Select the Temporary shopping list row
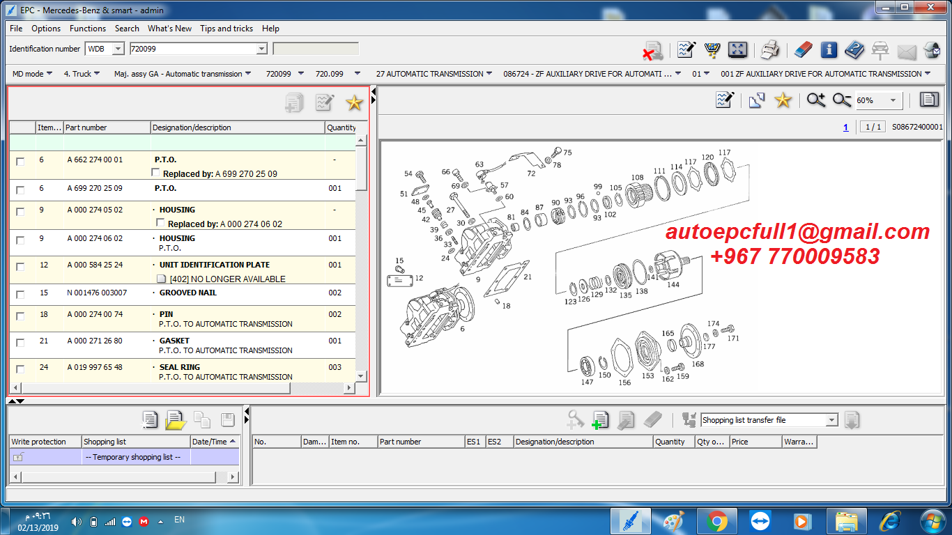952x535 pixels. (124, 457)
